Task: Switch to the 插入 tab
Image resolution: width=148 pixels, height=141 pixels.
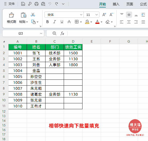Action: [116, 4]
